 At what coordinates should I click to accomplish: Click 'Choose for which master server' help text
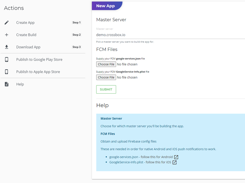tap(142, 126)
